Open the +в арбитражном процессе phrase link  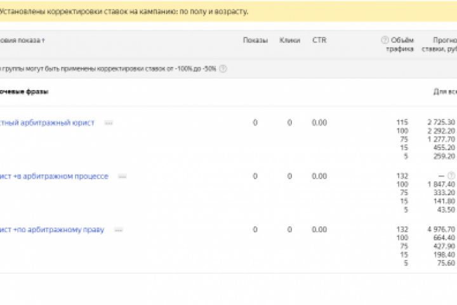[x=55, y=176]
